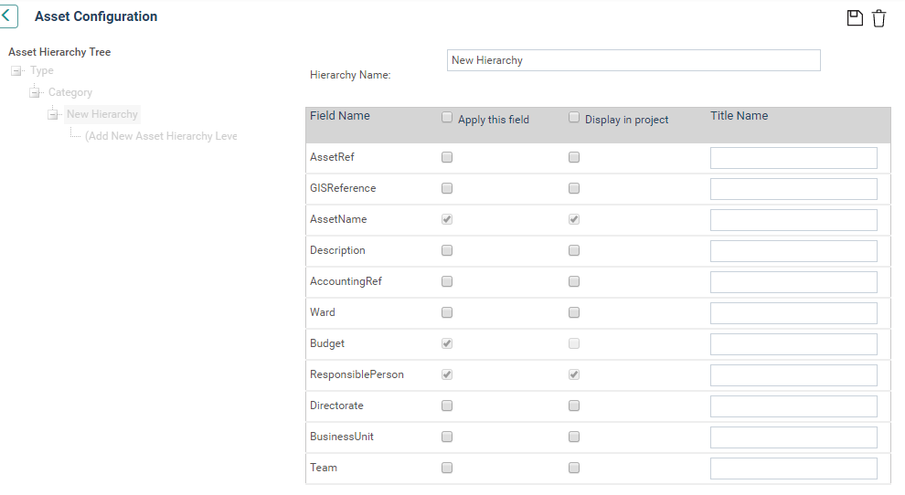
Task: Click the Title Name field for Team
Action: click(x=793, y=469)
